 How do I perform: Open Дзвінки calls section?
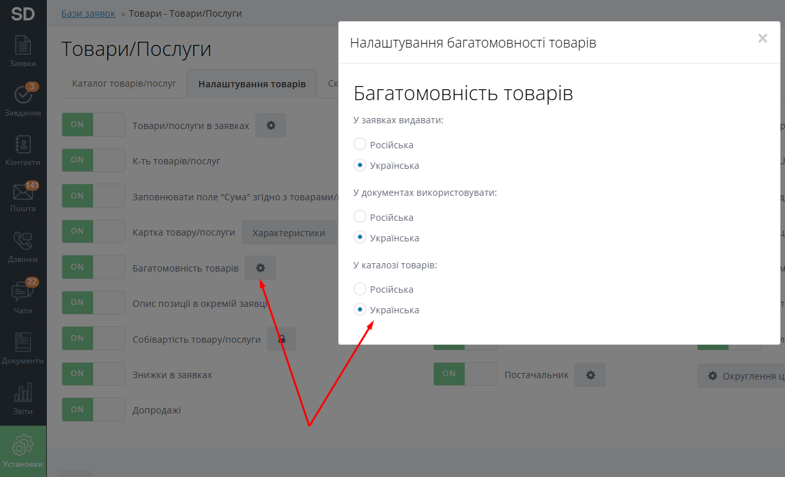(x=23, y=248)
